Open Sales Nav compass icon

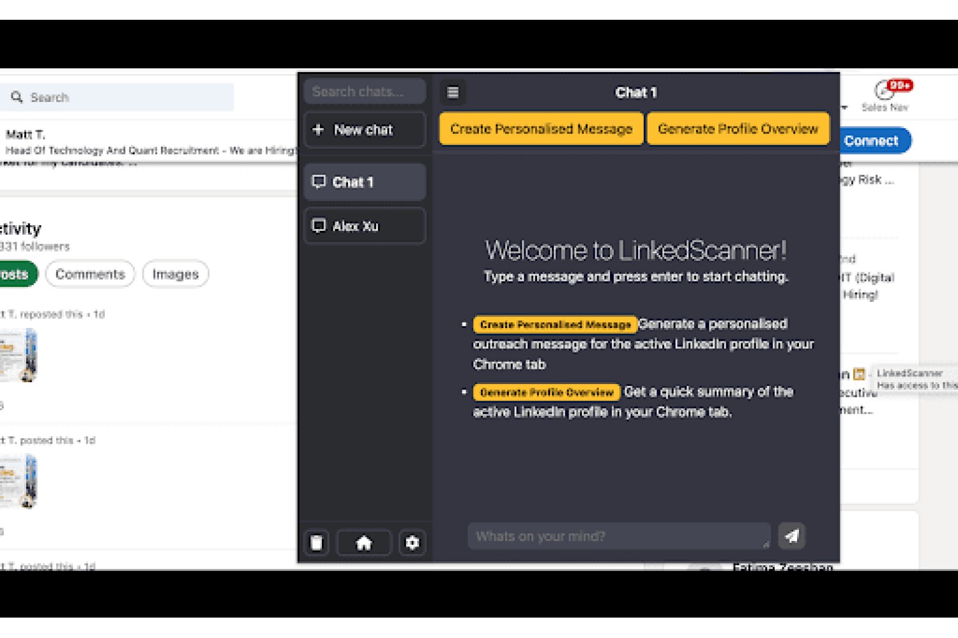884,91
